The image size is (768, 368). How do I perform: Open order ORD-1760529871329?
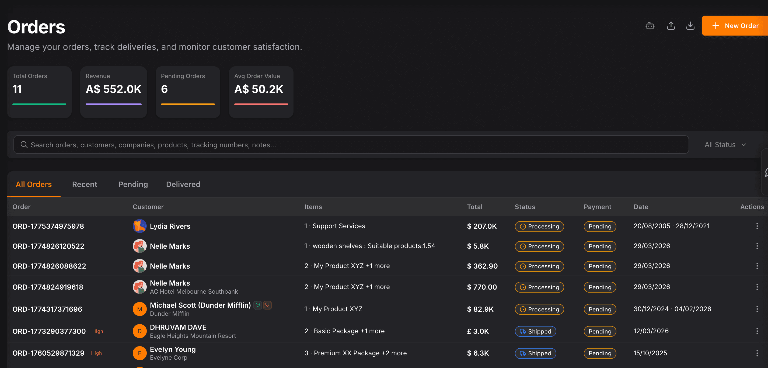click(x=48, y=353)
